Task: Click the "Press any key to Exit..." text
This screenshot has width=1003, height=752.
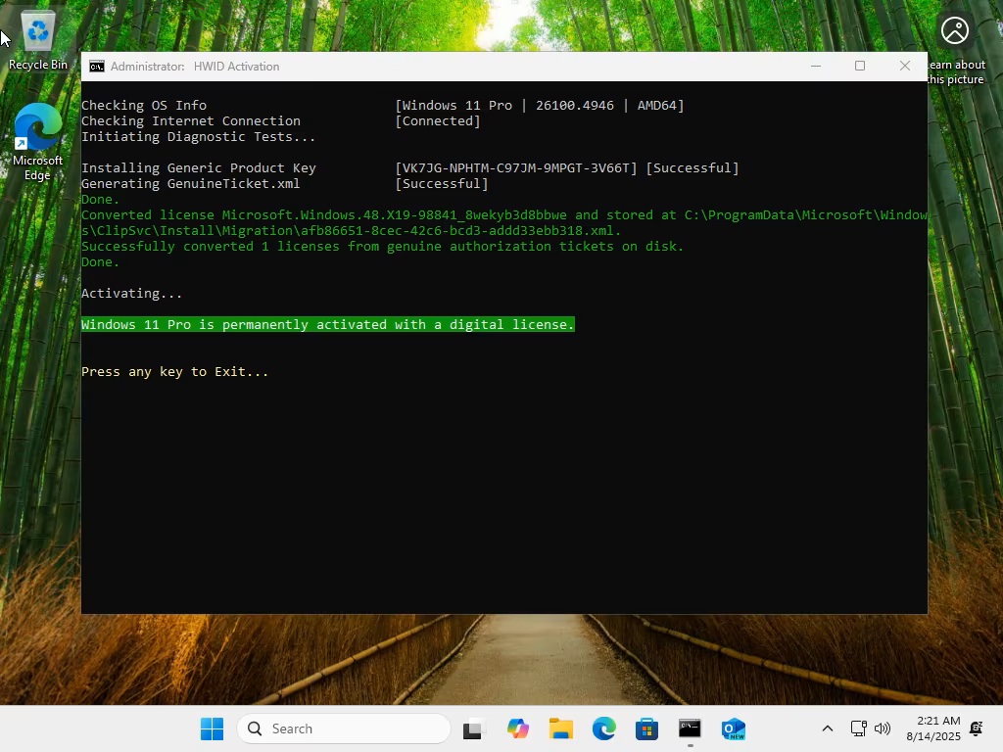Action: (174, 372)
